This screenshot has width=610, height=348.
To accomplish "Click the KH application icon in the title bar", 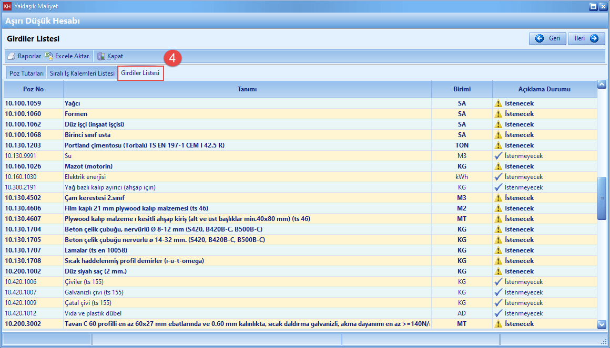I will pos(7,6).
